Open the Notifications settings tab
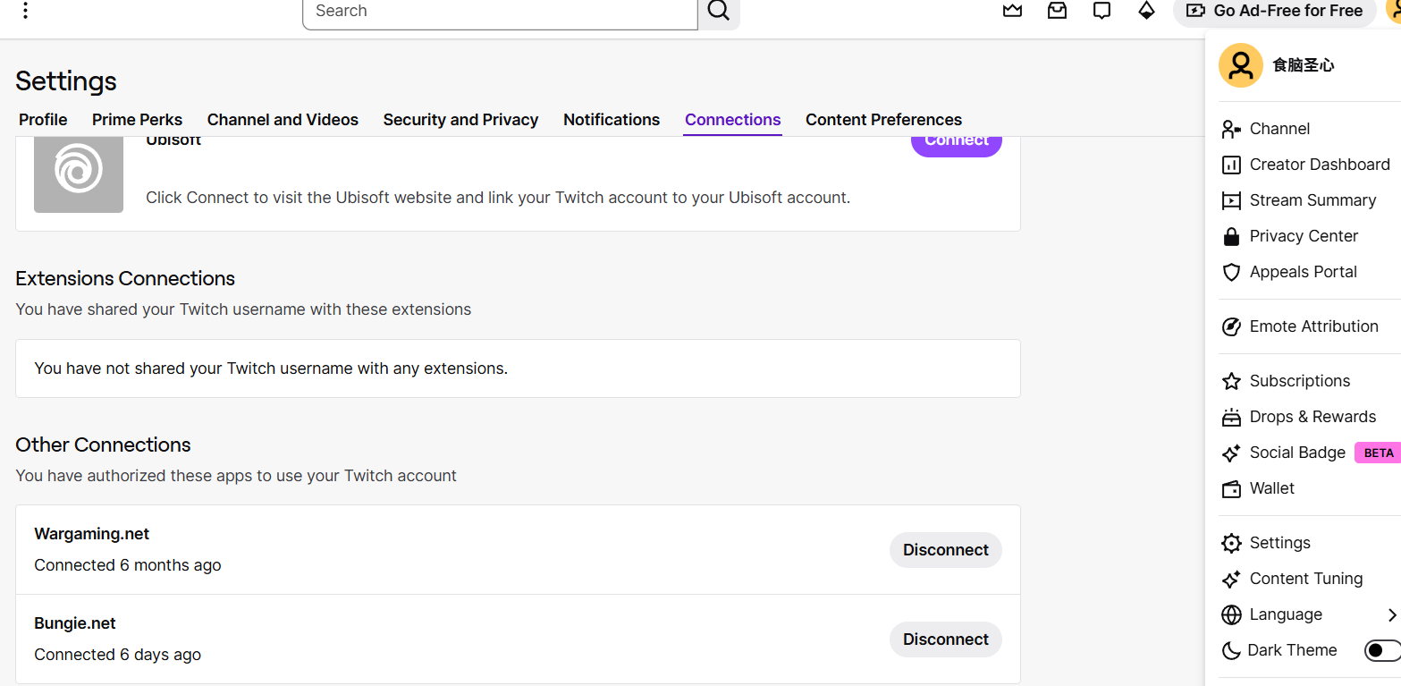Screen dimensions: 1401x686 (x=612, y=120)
